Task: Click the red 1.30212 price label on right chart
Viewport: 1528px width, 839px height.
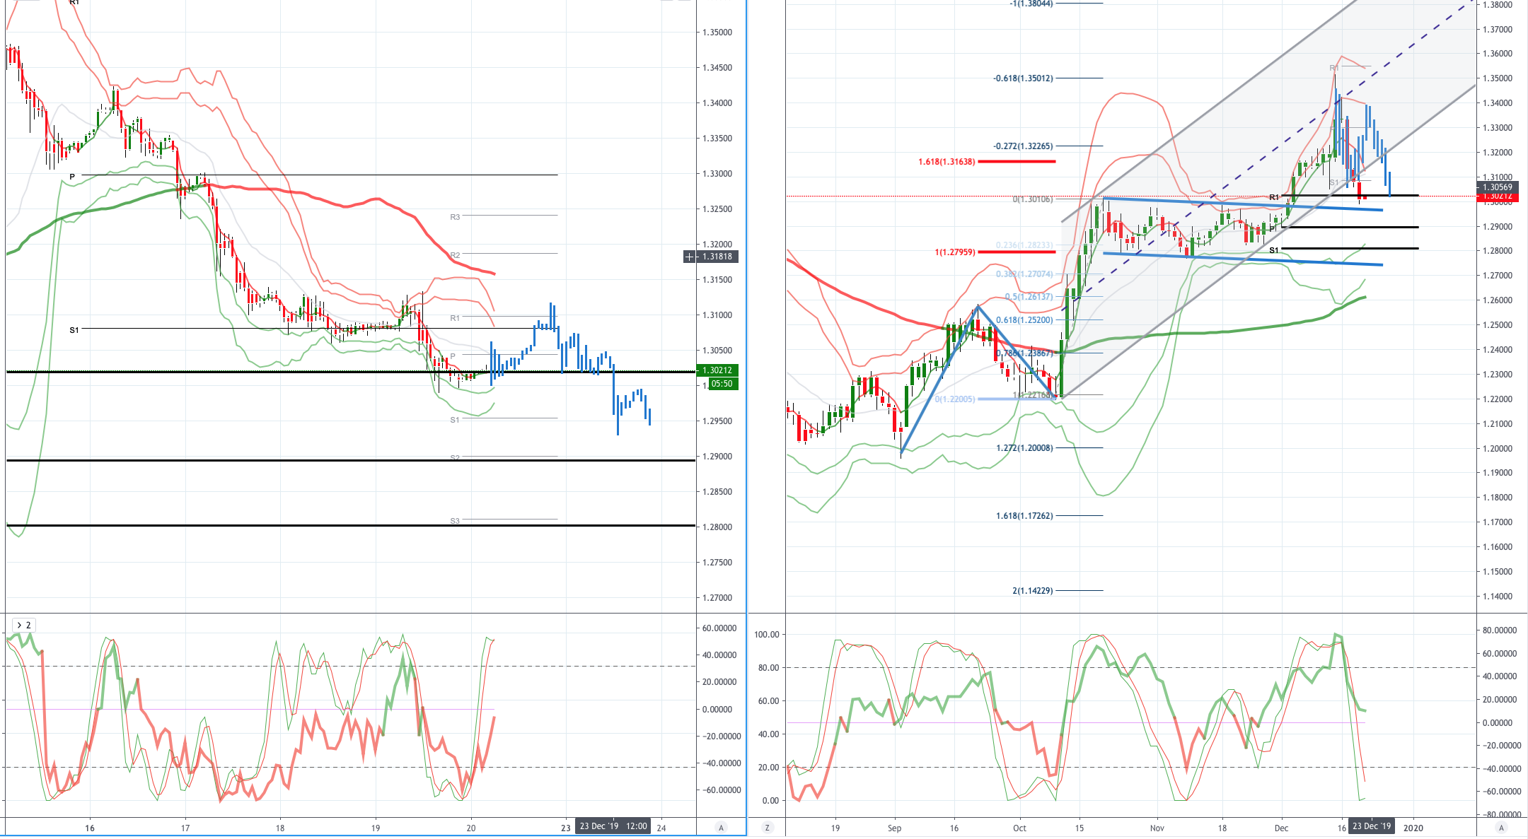Action: click(1498, 196)
